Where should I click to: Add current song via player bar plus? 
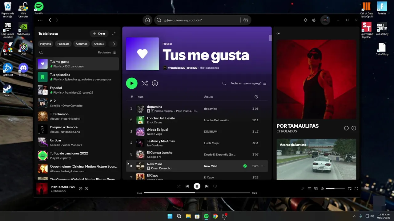point(86,188)
